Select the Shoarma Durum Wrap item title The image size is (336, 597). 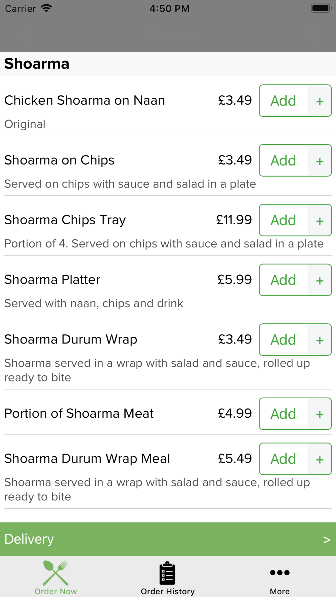pos(71,339)
